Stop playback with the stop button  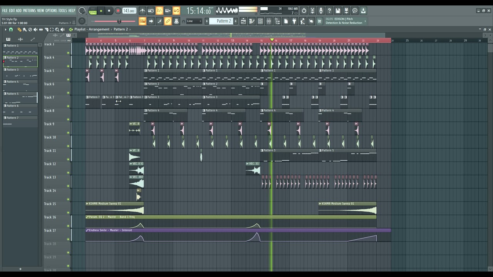(109, 11)
